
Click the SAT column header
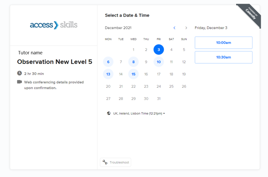coord(171,39)
